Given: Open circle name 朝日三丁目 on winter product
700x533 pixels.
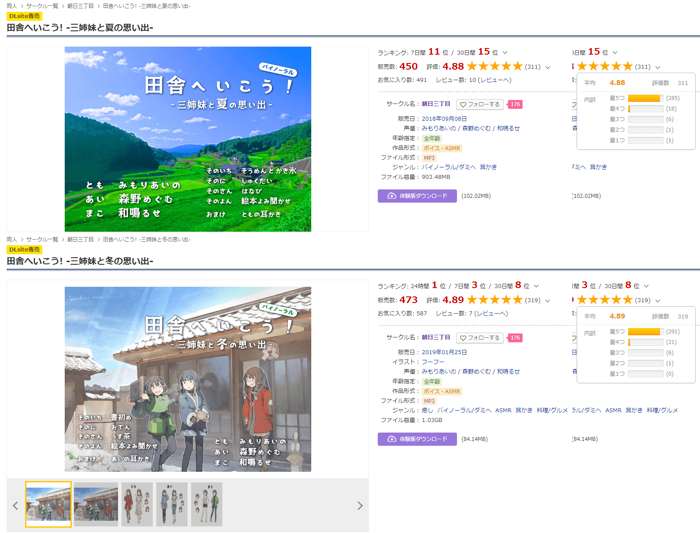Looking at the screenshot, I should point(436,337).
